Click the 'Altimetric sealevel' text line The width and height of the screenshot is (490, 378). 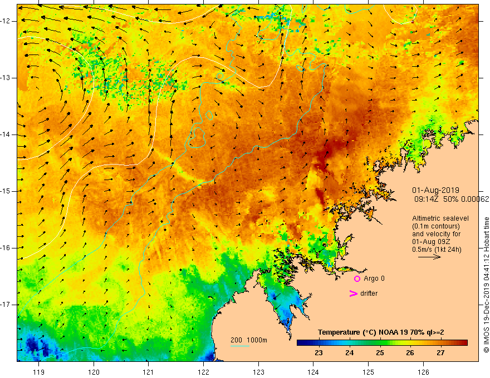click(x=440, y=218)
